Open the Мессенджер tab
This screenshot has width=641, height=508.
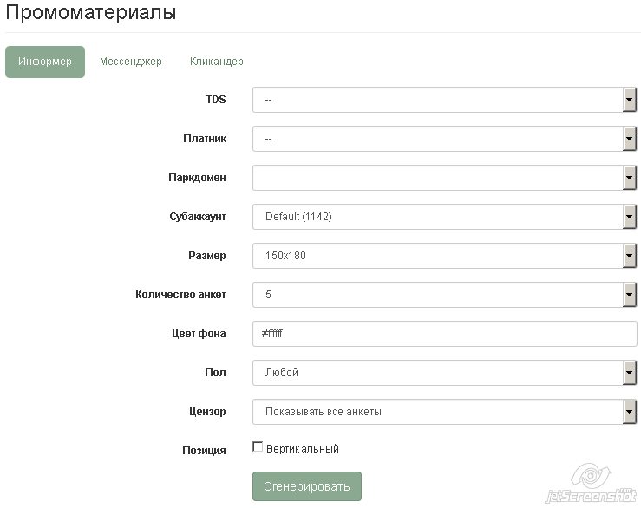[x=130, y=62]
